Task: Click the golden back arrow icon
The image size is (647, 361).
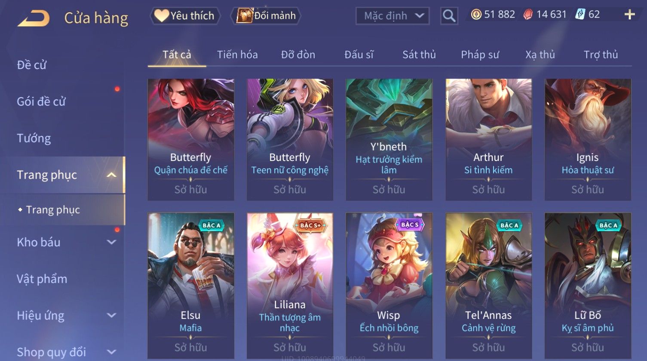Action: click(x=34, y=18)
